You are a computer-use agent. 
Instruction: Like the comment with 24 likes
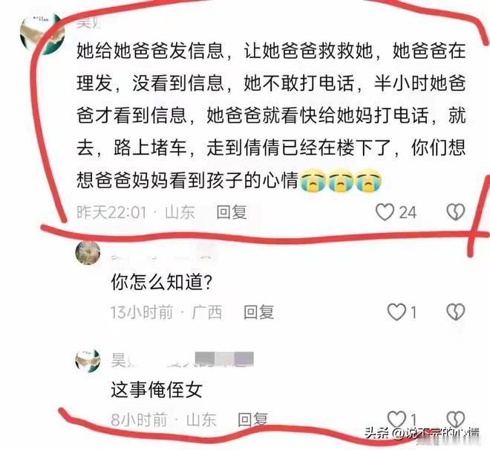tap(385, 212)
